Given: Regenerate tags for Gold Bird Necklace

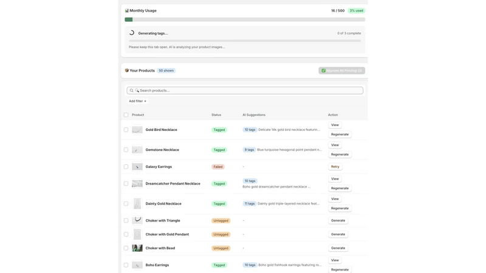Looking at the screenshot, I should click(340, 134).
